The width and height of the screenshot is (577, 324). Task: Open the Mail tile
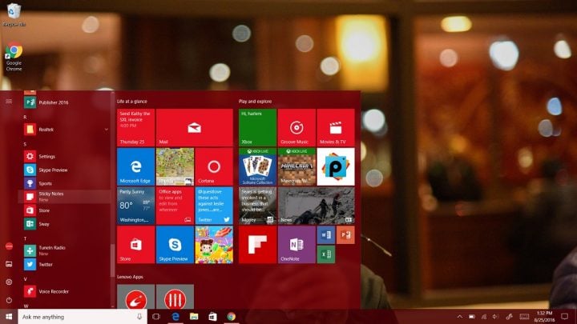pyautogui.click(x=194, y=127)
